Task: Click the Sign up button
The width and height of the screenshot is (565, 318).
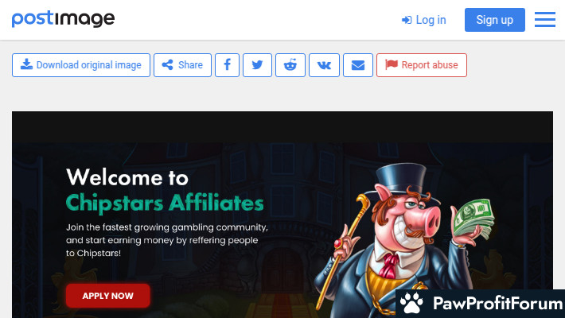Action: [495, 20]
